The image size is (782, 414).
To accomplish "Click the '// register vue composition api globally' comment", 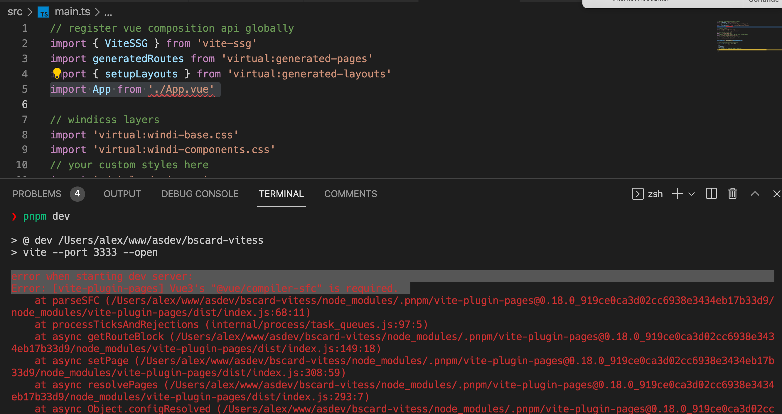I will click(x=172, y=28).
